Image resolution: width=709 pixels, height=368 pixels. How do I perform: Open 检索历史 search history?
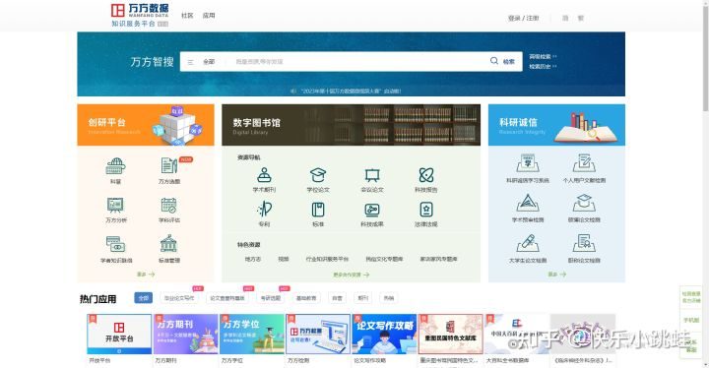point(543,67)
